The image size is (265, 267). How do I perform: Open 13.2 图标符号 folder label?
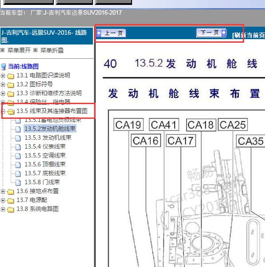(x=35, y=84)
